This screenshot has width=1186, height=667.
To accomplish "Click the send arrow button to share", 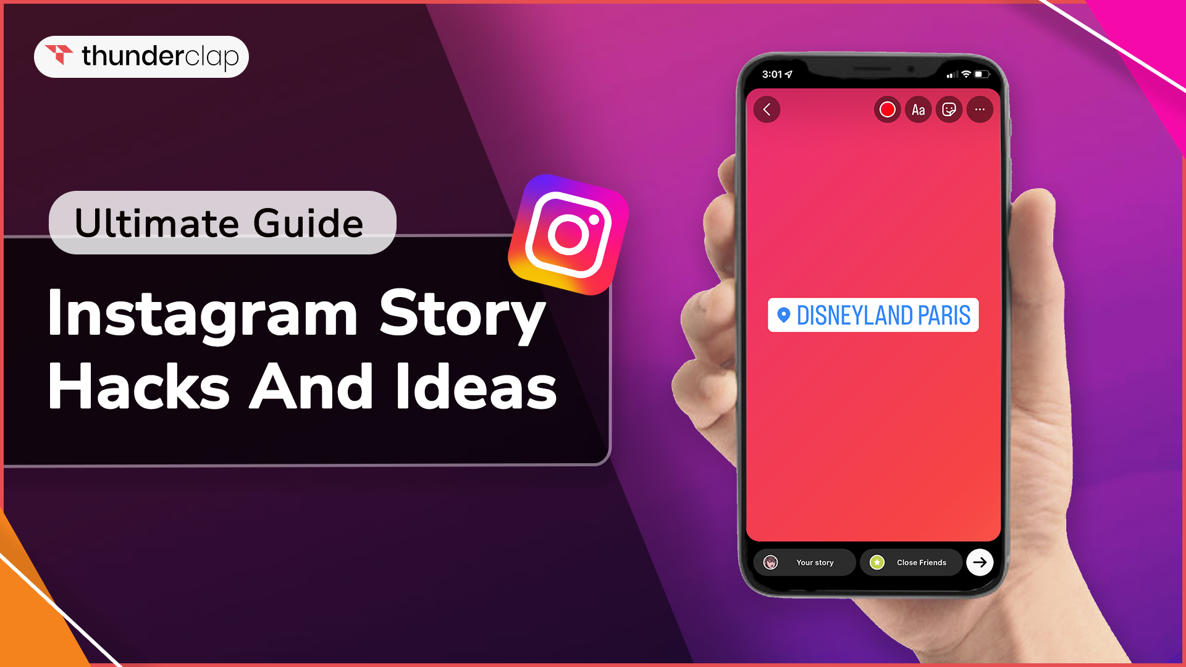I will tap(980, 562).
